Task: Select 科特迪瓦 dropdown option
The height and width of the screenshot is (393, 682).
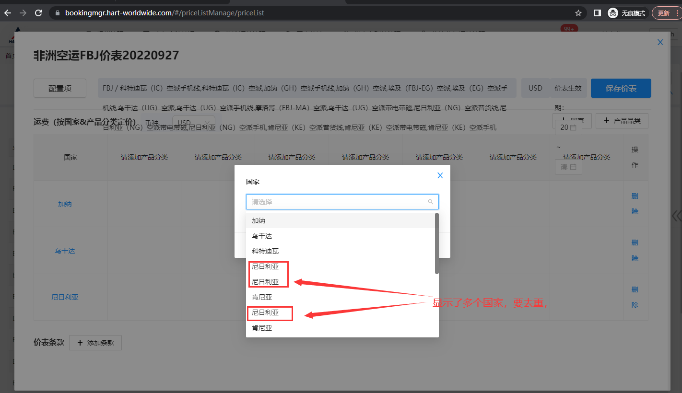Action: click(x=265, y=251)
